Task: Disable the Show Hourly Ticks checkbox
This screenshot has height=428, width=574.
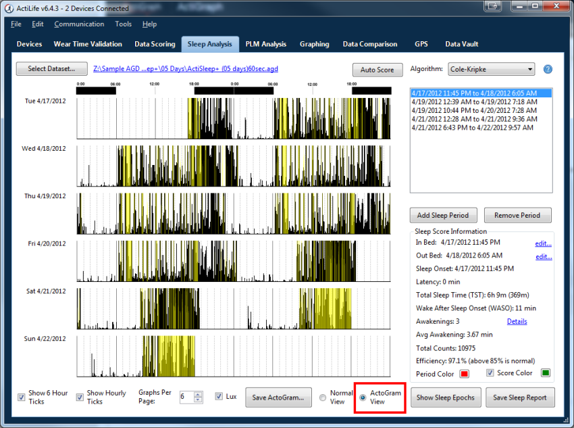Action: click(x=80, y=397)
